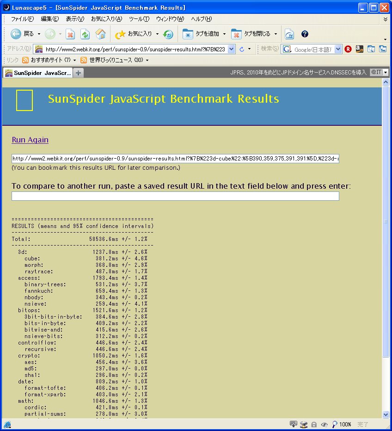Click the Run Again link

(x=30, y=140)
